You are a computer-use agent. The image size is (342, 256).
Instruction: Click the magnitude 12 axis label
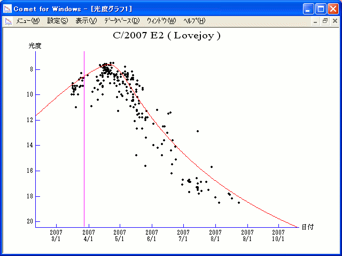30,119
